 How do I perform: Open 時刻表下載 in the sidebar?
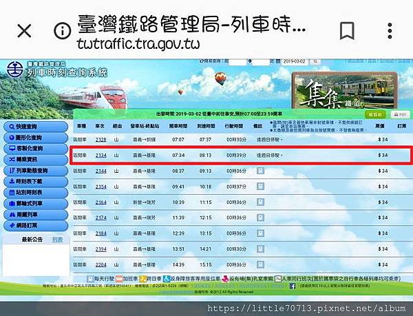pyautogui.click(x=36, y=182)
